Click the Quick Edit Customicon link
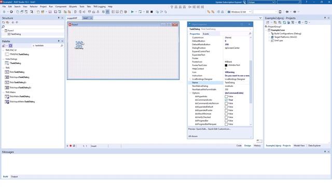The image size is (332, 187). [219, 129]
